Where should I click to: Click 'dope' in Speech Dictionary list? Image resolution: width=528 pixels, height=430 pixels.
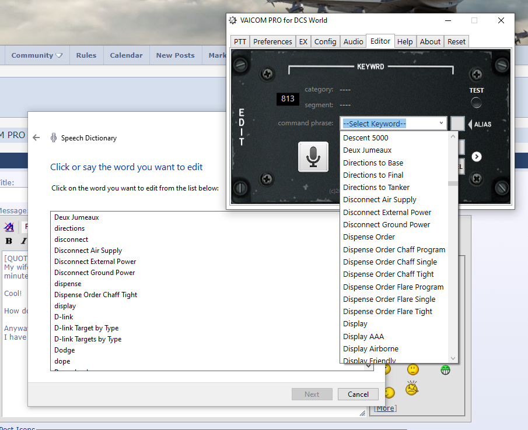[x=62, y=361]
